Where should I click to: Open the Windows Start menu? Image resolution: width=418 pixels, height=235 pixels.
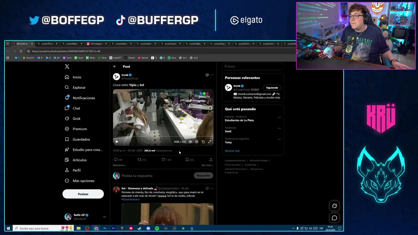point(8,228)
